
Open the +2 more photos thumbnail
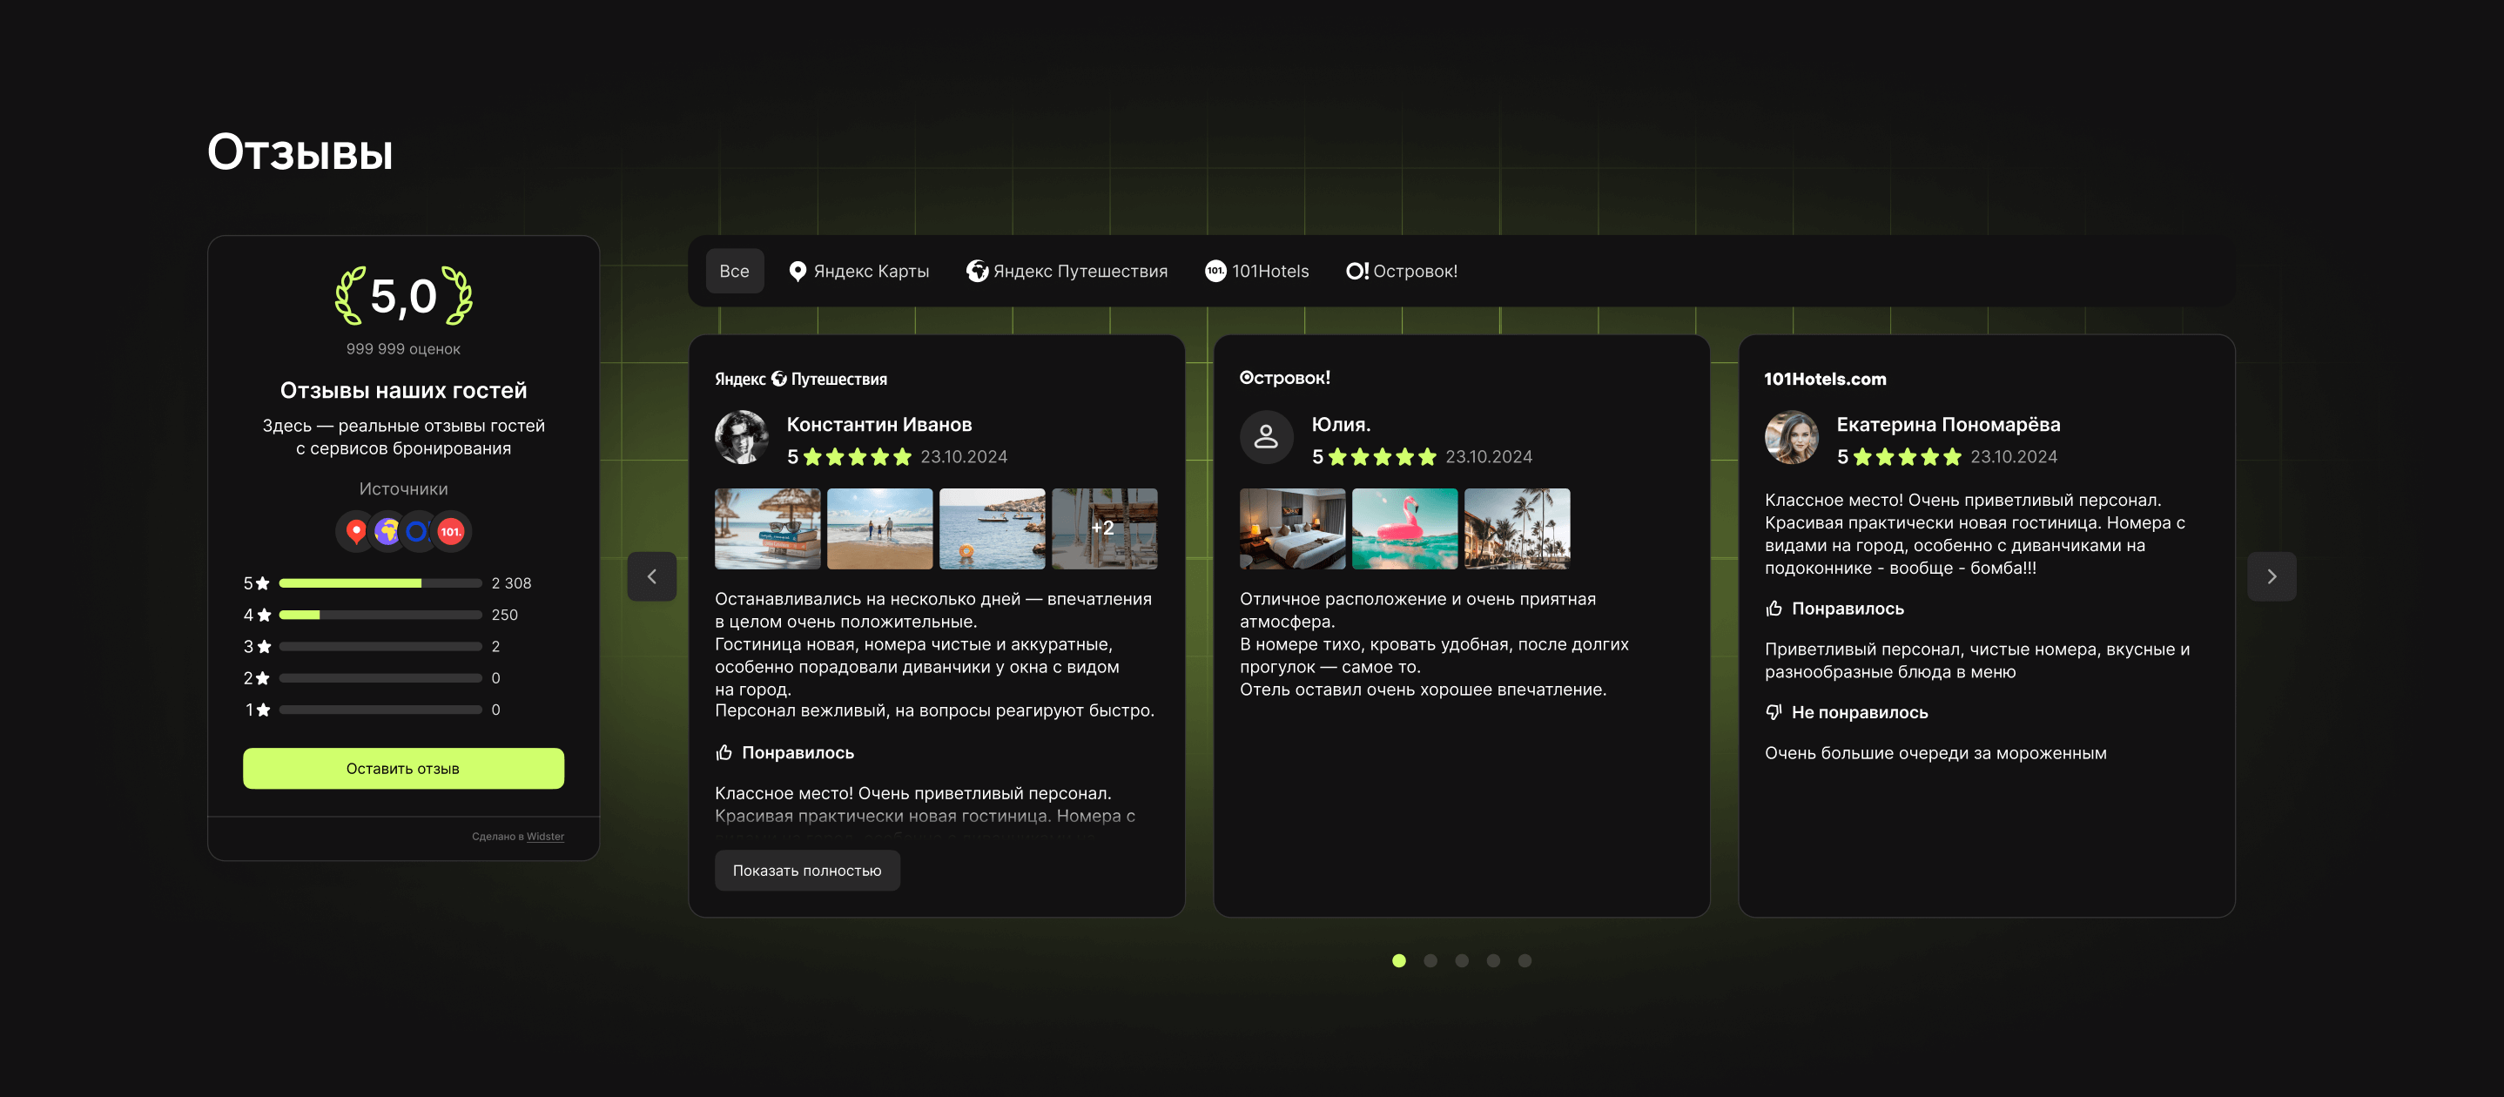tap(1104, 528)
